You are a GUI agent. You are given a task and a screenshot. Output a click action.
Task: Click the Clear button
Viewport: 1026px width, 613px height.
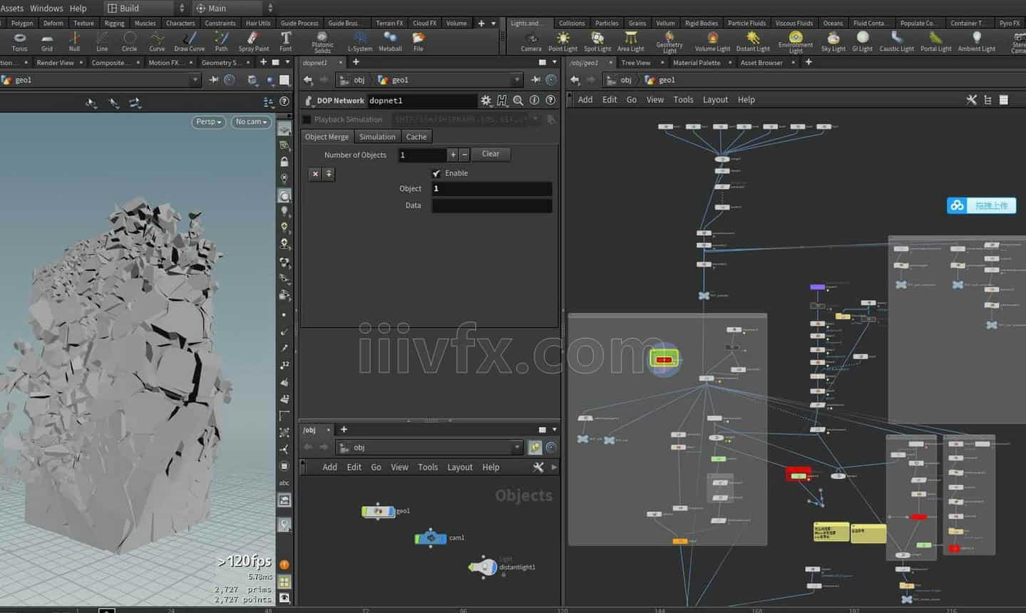pos(491,154)
